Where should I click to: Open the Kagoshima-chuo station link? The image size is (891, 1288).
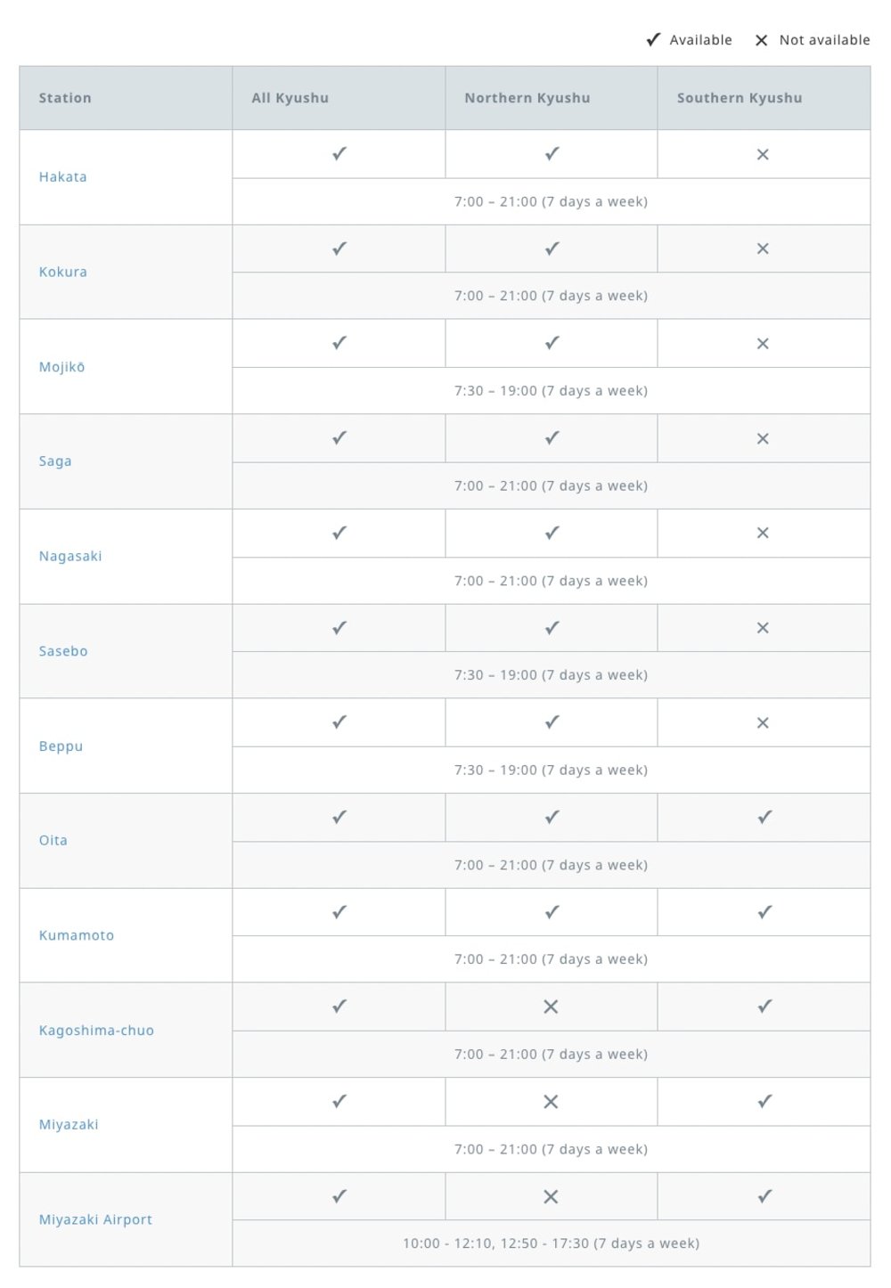[x=96, y=1031]
